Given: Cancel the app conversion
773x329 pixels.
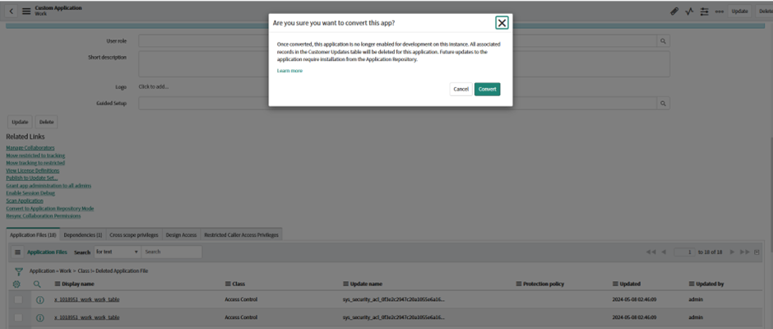Looking at the screenshot, I should [x=461, y=89].
